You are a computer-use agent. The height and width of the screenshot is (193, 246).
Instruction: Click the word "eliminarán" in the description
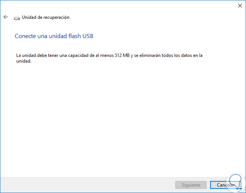click(x=149, y=55)
